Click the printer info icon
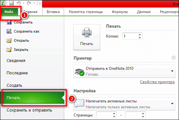The height and width of the screenshot is (120, 179). coord(173,58)
